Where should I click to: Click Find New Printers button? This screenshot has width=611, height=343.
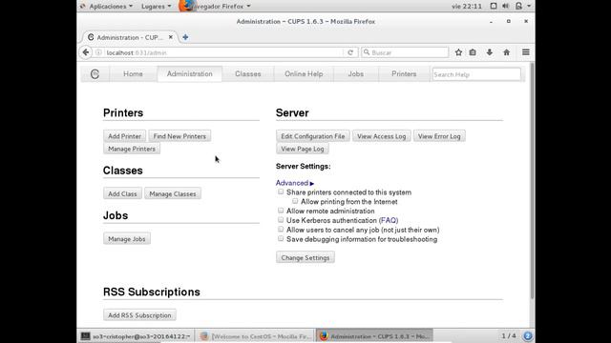[179, 136]
